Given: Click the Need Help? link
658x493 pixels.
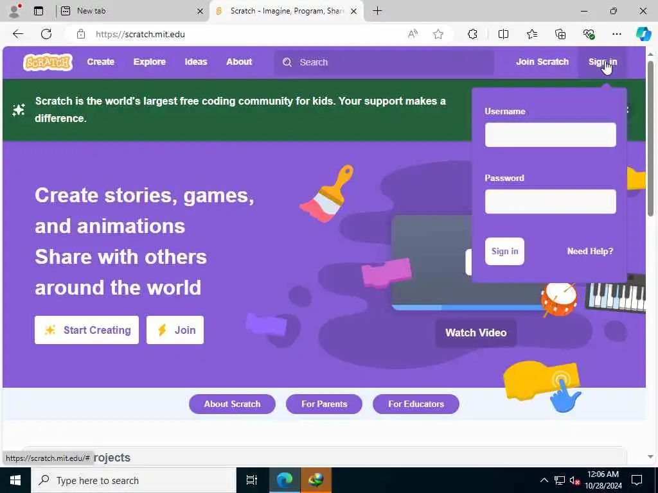Looking at the screenshot, I should (590, 251).
